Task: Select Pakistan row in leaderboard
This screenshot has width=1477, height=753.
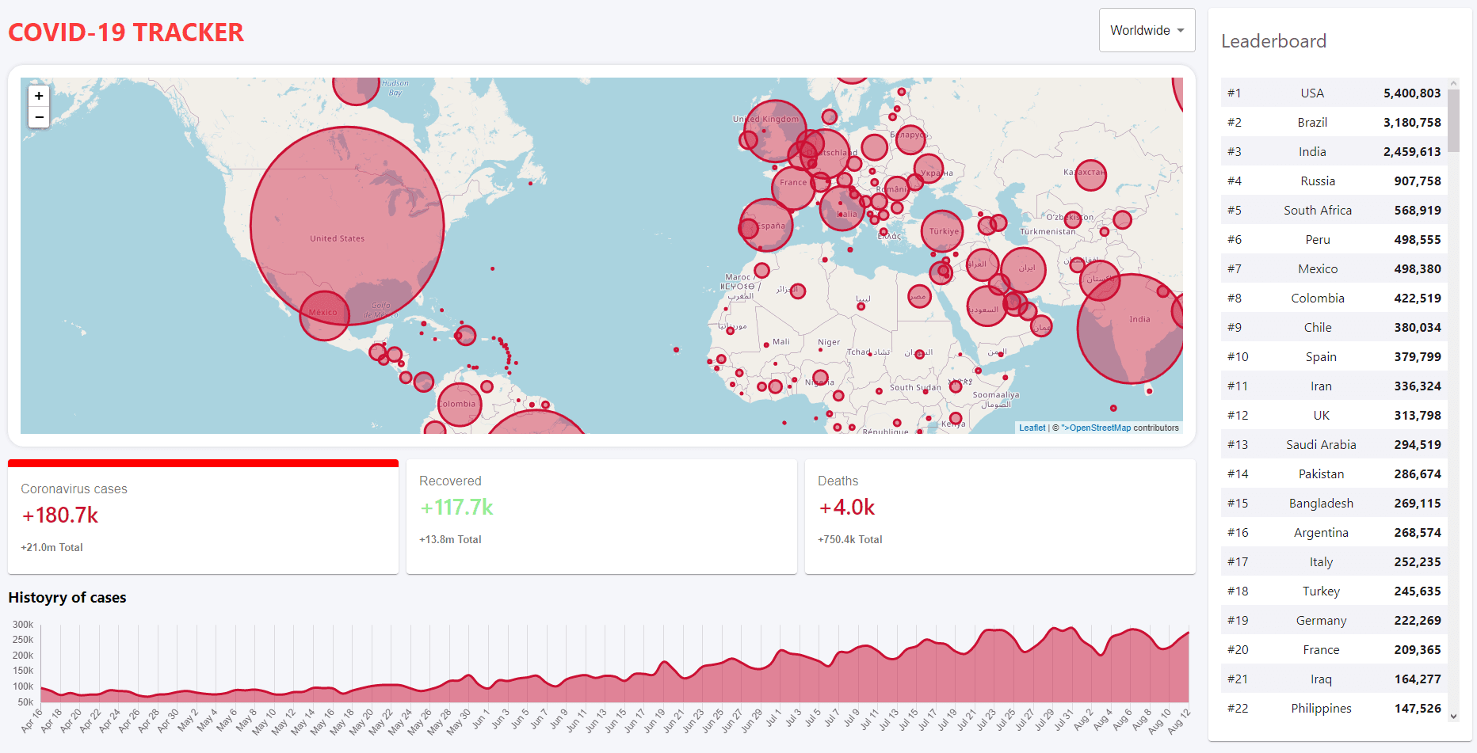Action: point(1334,473)
